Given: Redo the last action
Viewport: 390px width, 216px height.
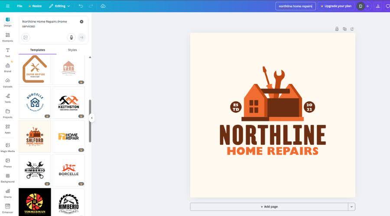Looking at the screenshot, I should tap(91, 6).
